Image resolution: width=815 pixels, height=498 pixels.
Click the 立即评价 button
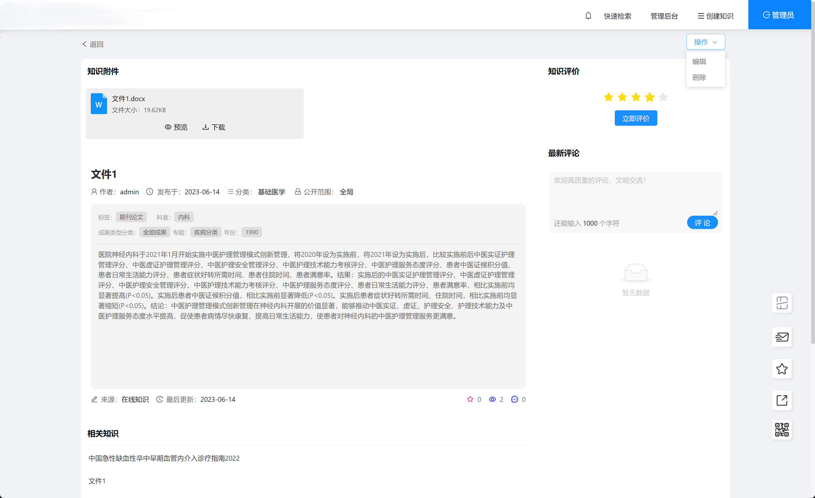click(x=635, y=118)
